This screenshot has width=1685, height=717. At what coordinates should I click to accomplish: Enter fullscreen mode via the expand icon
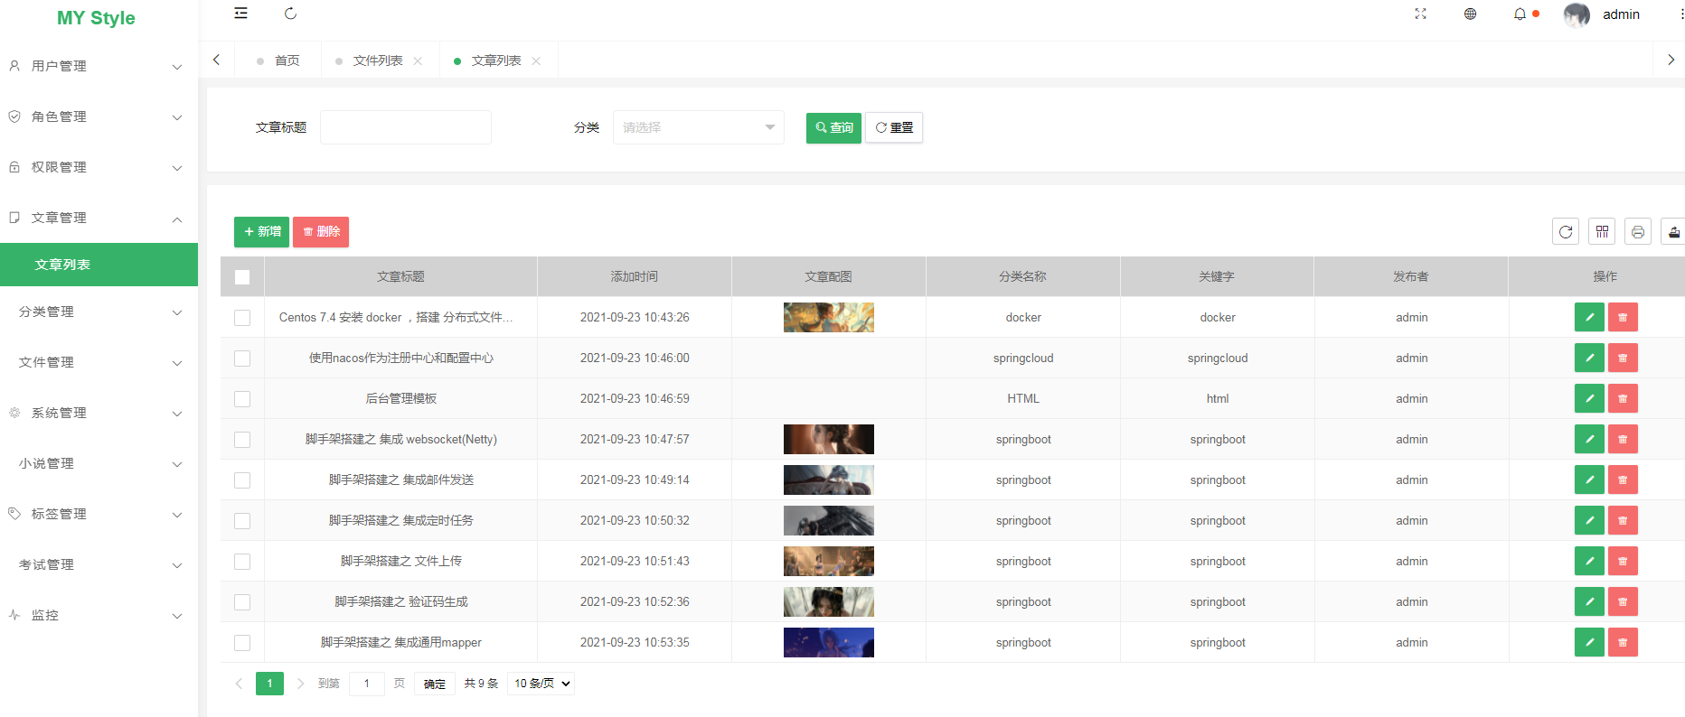pyautogui.click(x=1420, y=14)
